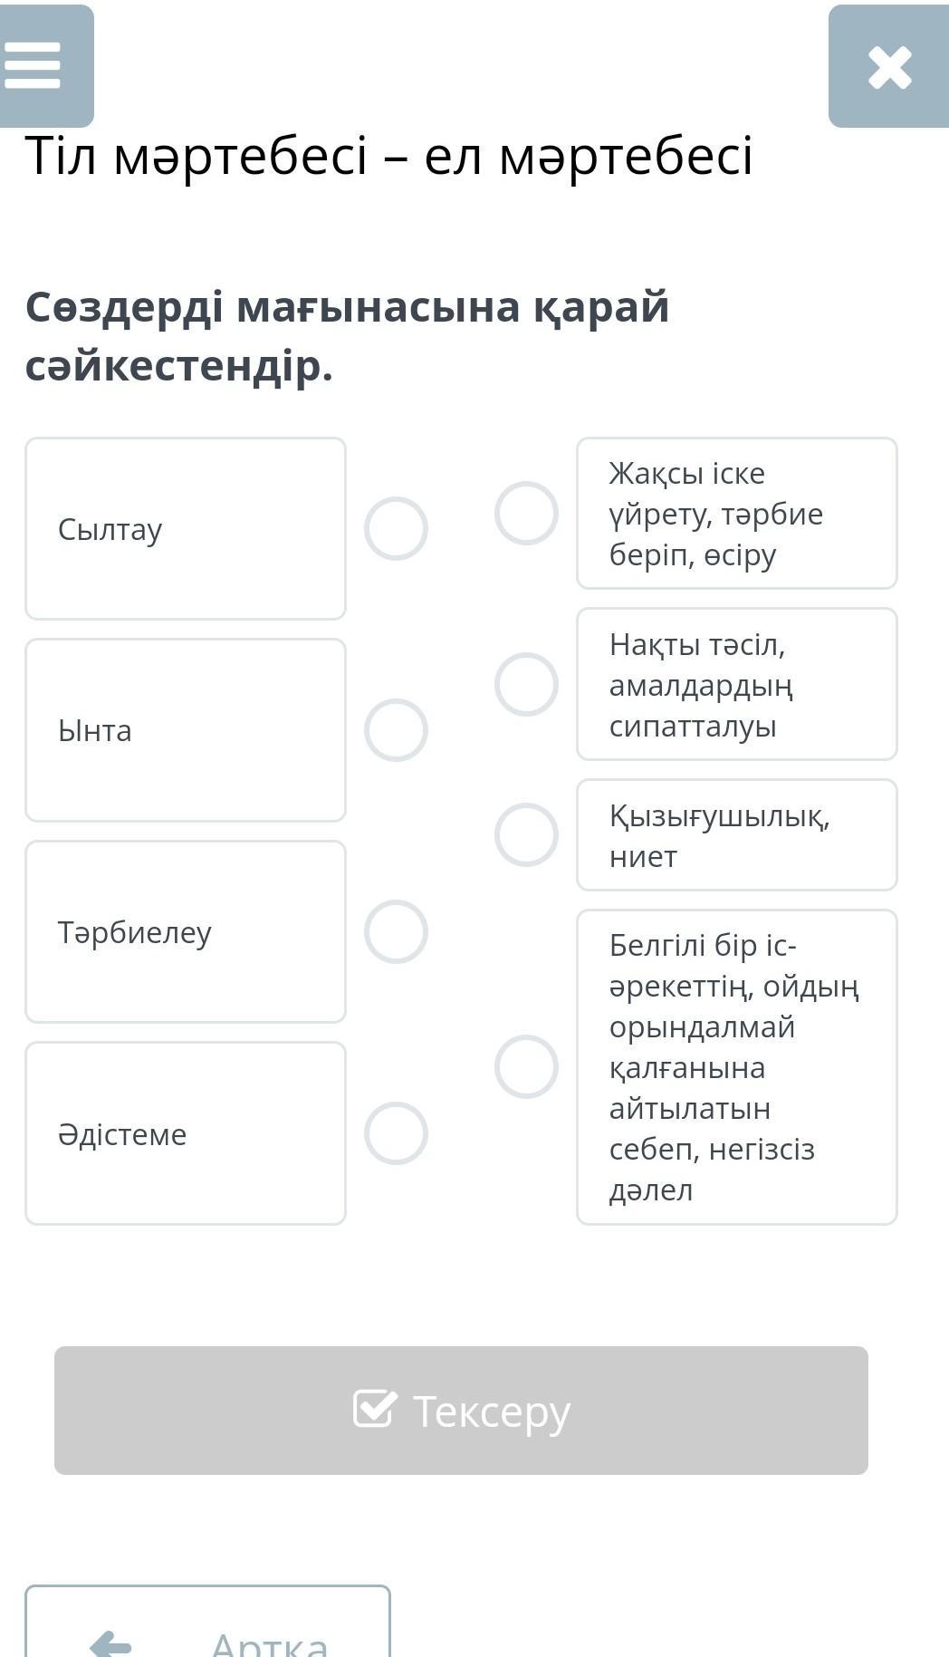This screenshot has height=1657, width=949.
Task: Click the Ынта word card
Action: pyautogui.click(x=186, y=730)
